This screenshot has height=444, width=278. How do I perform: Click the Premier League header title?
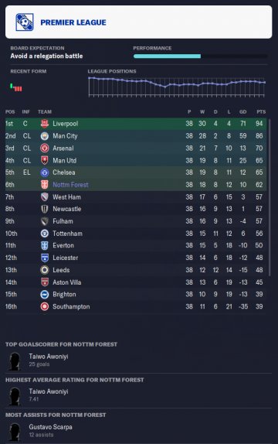[x=73, y=22]
